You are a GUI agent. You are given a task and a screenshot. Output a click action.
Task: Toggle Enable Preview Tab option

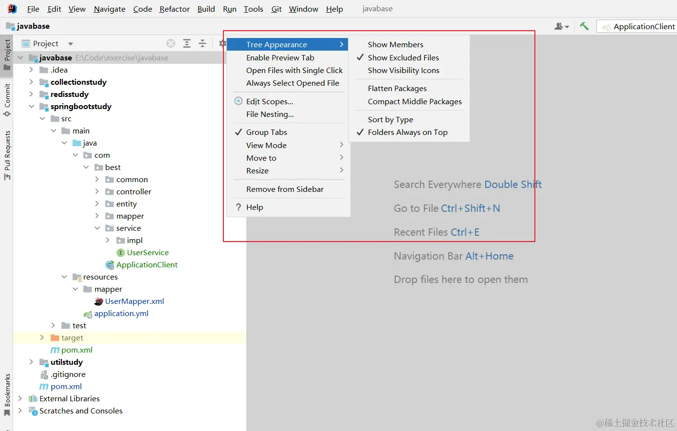tap(289, 57)
